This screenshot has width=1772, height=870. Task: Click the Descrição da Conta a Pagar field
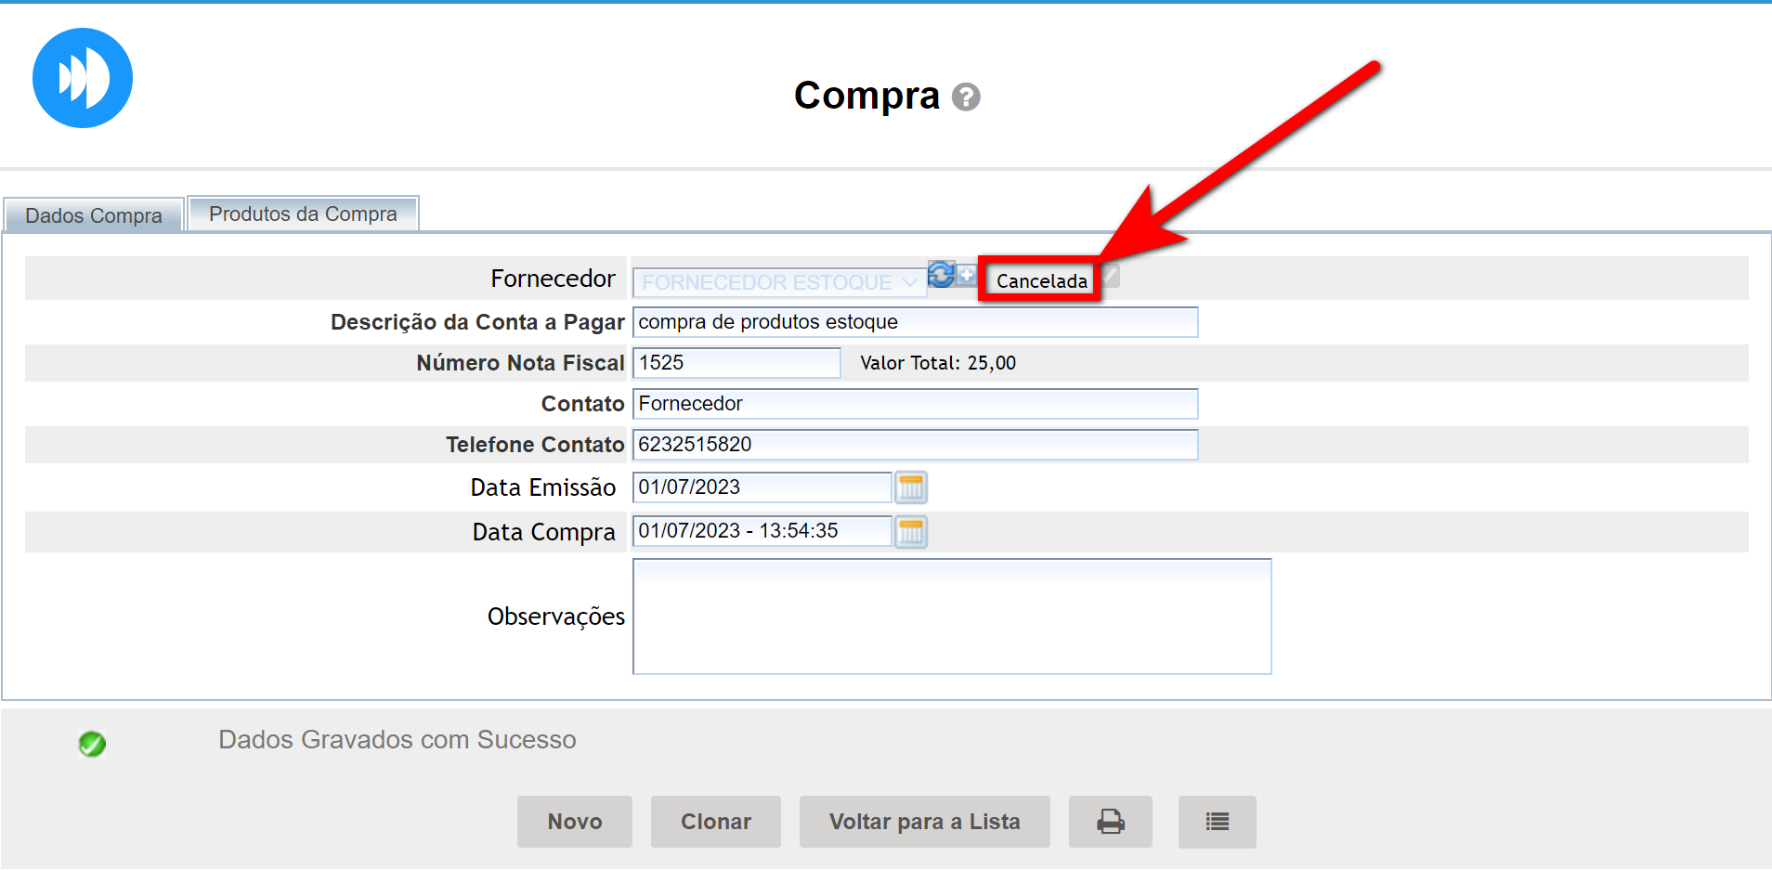(x=915, y=322)
